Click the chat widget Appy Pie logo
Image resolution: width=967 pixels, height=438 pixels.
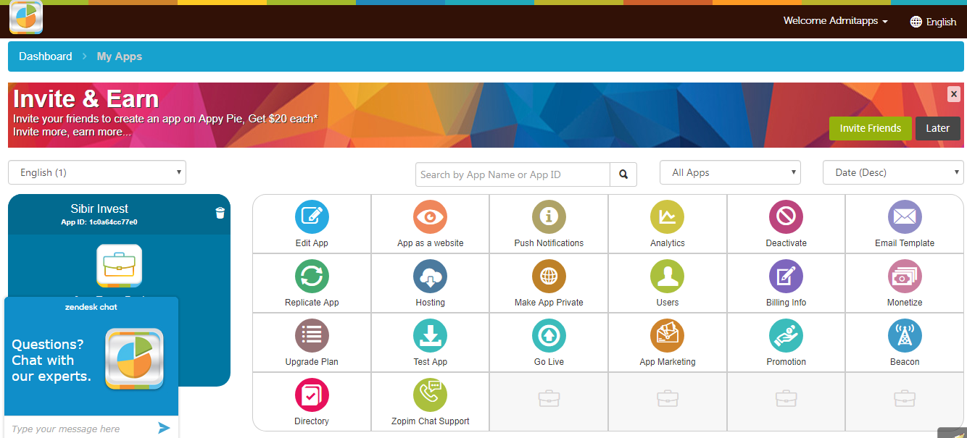coord(135,359)
